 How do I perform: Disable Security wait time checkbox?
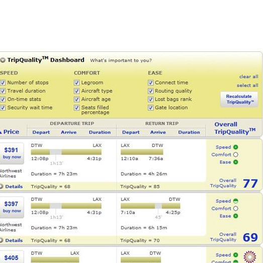point(3,108)
